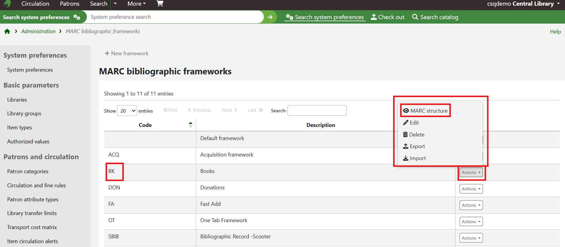The height and width of the screenshot is (247, 565).
Task: Click the home breadcrumb icon
Action: (7, 31)
